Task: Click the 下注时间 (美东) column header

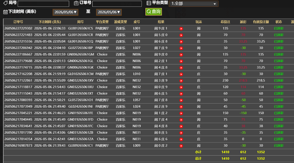Action: [x=50, y=22]
